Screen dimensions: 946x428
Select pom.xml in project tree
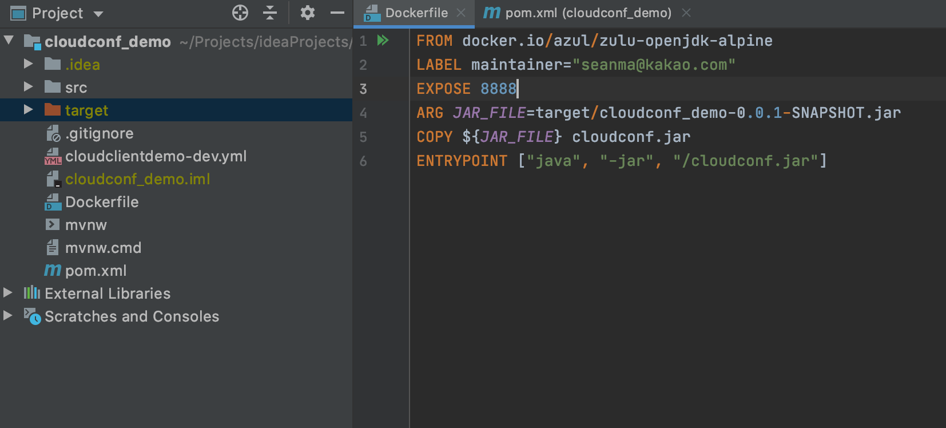[x=176, y=270]
